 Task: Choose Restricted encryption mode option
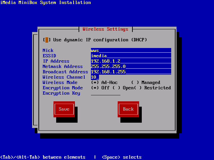coord(140,88)
